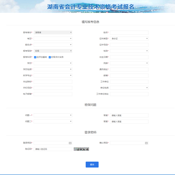Click the 登录密码 section heading
Viewport: 175px width, 175px height.
(90, 132)
